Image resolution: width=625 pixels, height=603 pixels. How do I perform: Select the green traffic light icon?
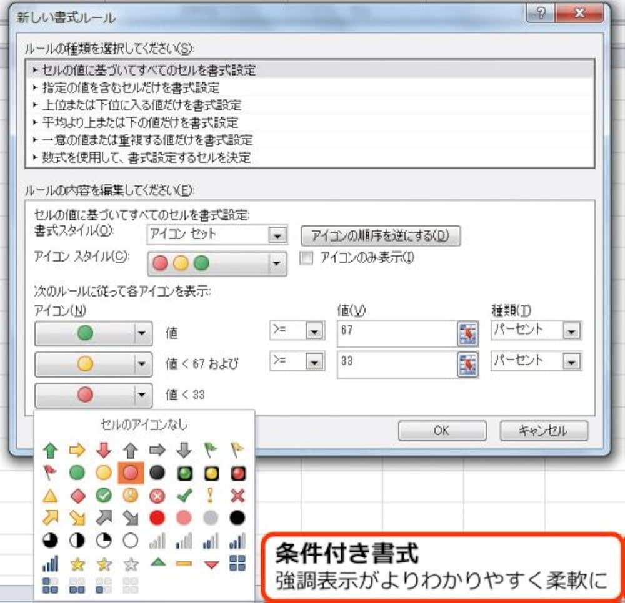(184, 473)
